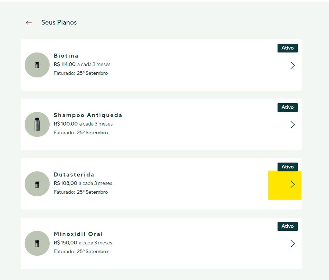Open the Biotina product bottle thumbnail
The width and height of the screenshot is (329, 280).
[x=37, y=65]
